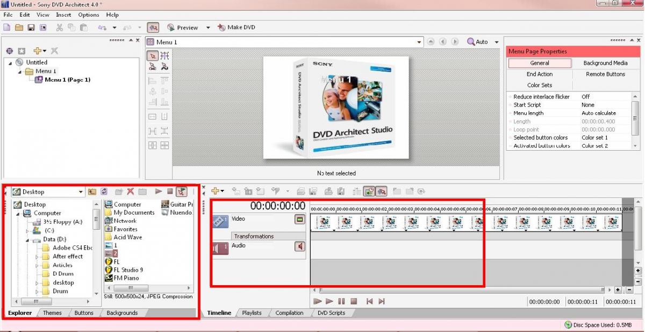Switch to the Themes tab
Viewport: 645px width, 332px height.
pyautogui.click(x=52, y=313)
